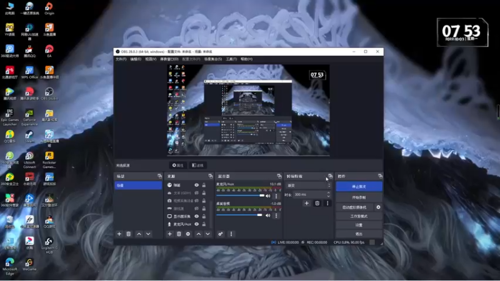This screenshot has height=281, width=500.
Task: Float the 混音器 (Mixer) dock with its pop-out icon
Action: pos(279,176)
